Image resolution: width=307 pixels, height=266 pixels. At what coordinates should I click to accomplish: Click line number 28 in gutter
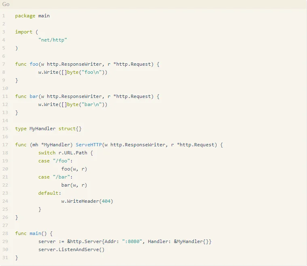pyautogui.click(x=5, y=233)
